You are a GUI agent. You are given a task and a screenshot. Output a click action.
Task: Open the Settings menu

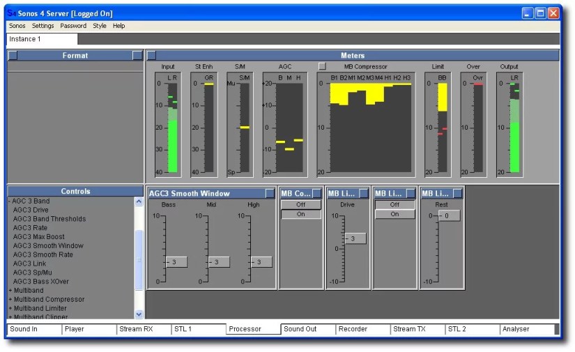(x=43, y=26)
